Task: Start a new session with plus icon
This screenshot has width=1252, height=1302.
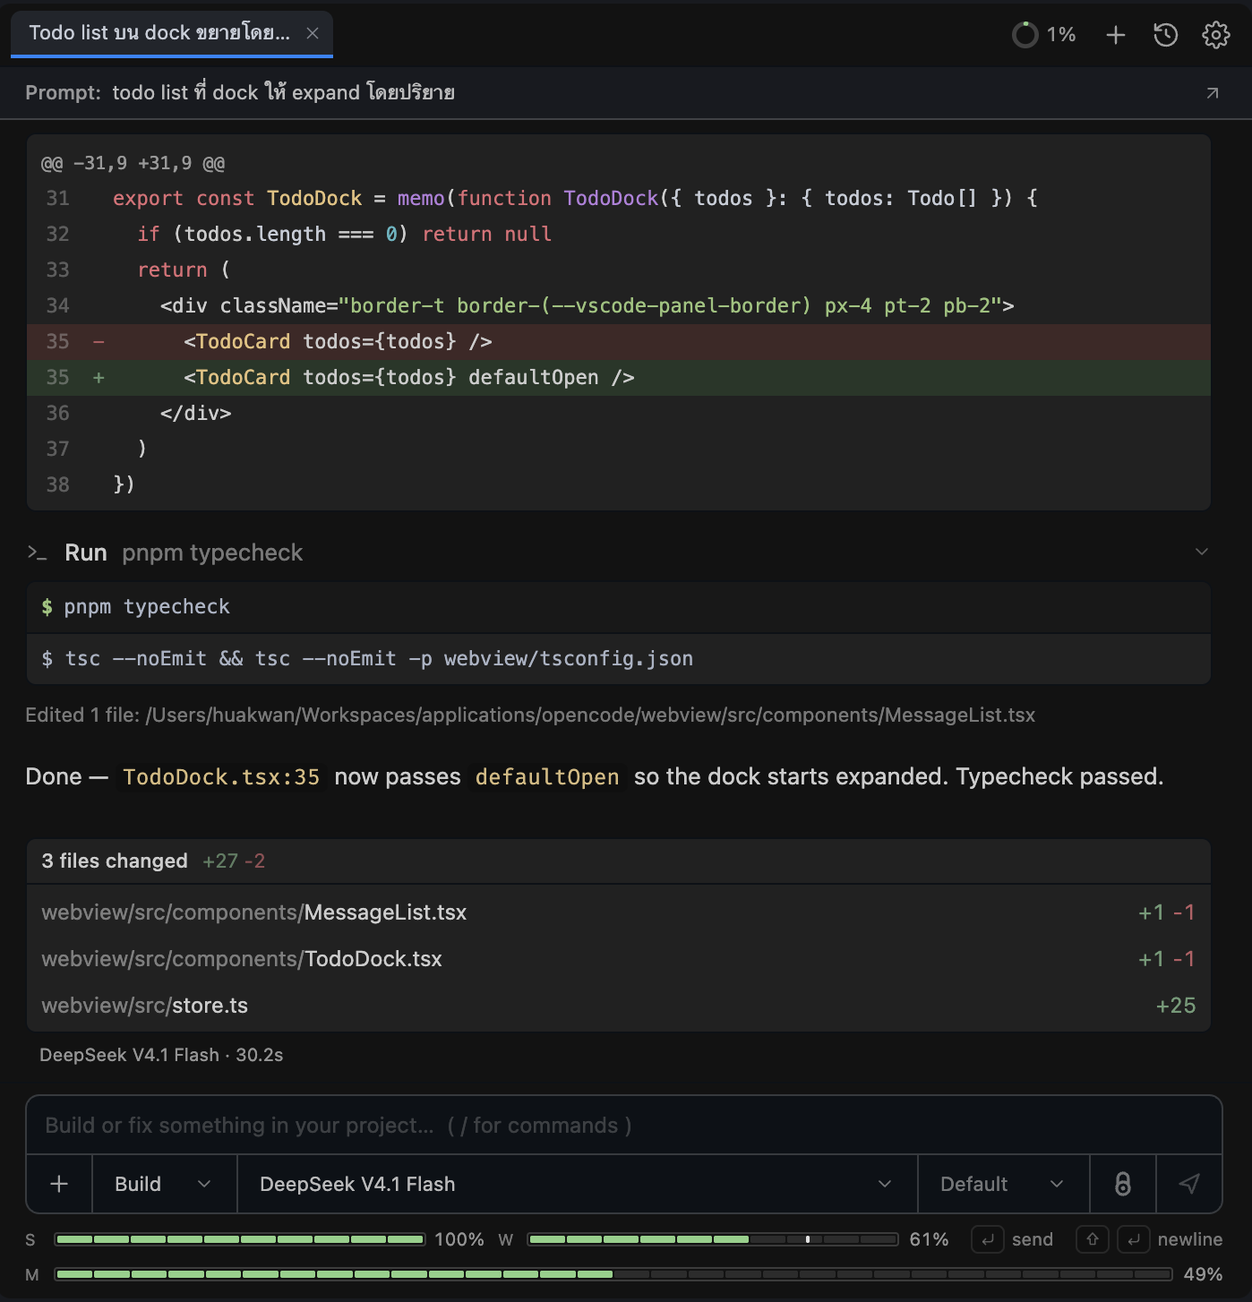Action: 1116,35
